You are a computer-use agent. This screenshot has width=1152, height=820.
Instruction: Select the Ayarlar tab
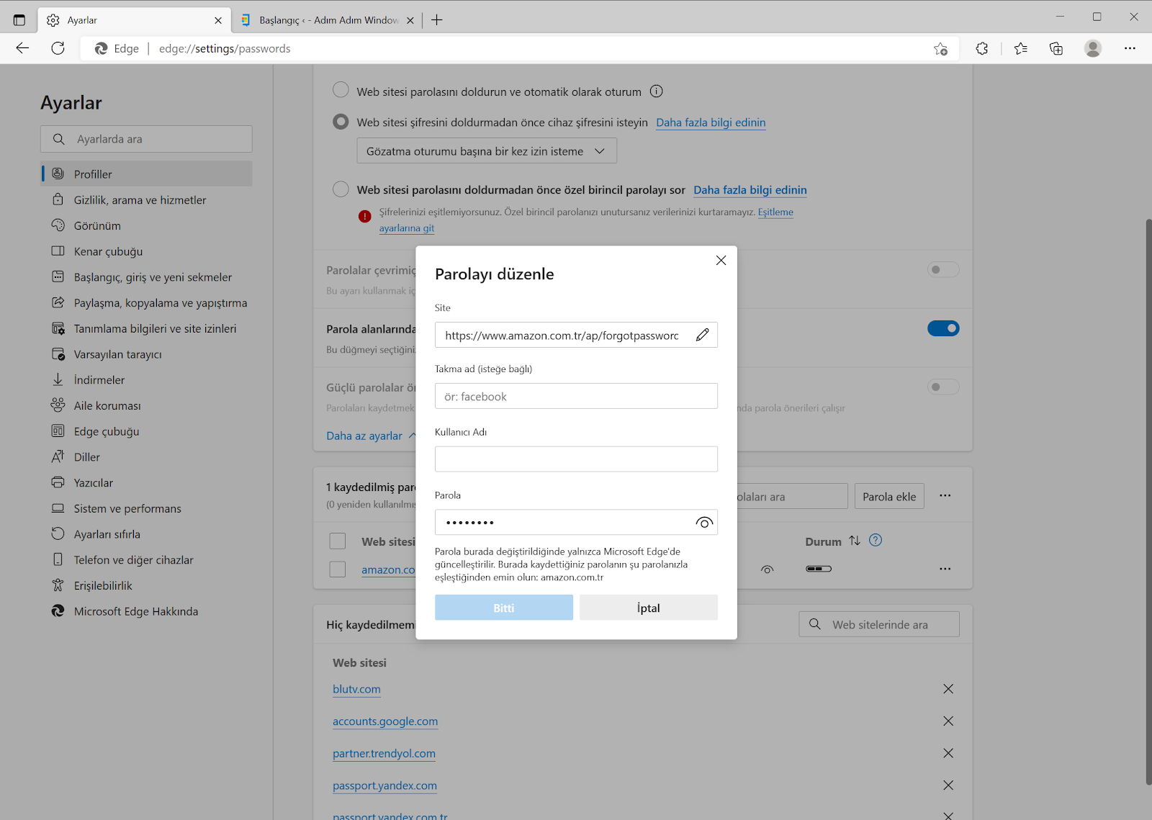pyautogui.click(x=135, y=20)
